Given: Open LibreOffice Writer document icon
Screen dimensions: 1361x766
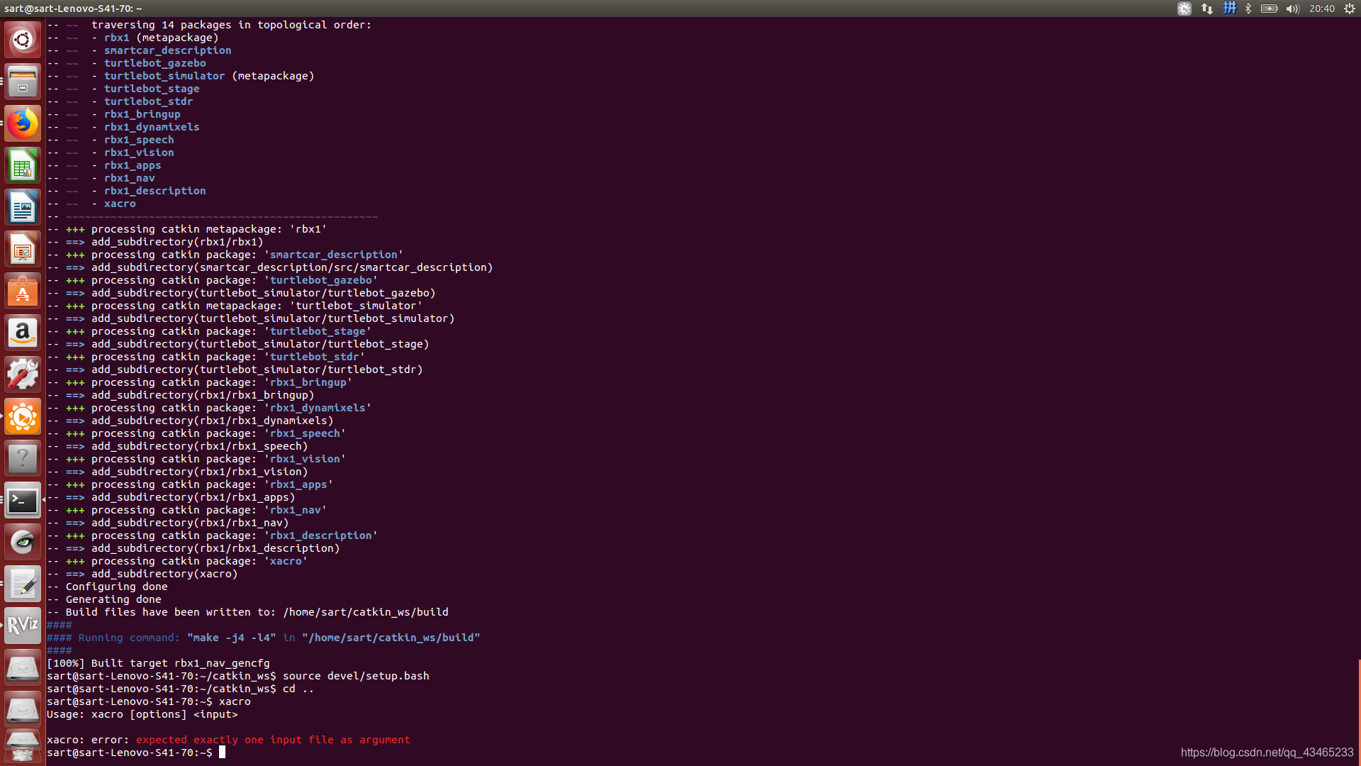Looking at the screenshot, I should point(23,208).
